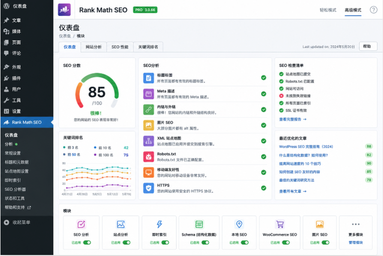This screenshot has width=383, height=256.
Task: Click the WordPress logo icon in sidebar
Action: click(x=6, y=6)
